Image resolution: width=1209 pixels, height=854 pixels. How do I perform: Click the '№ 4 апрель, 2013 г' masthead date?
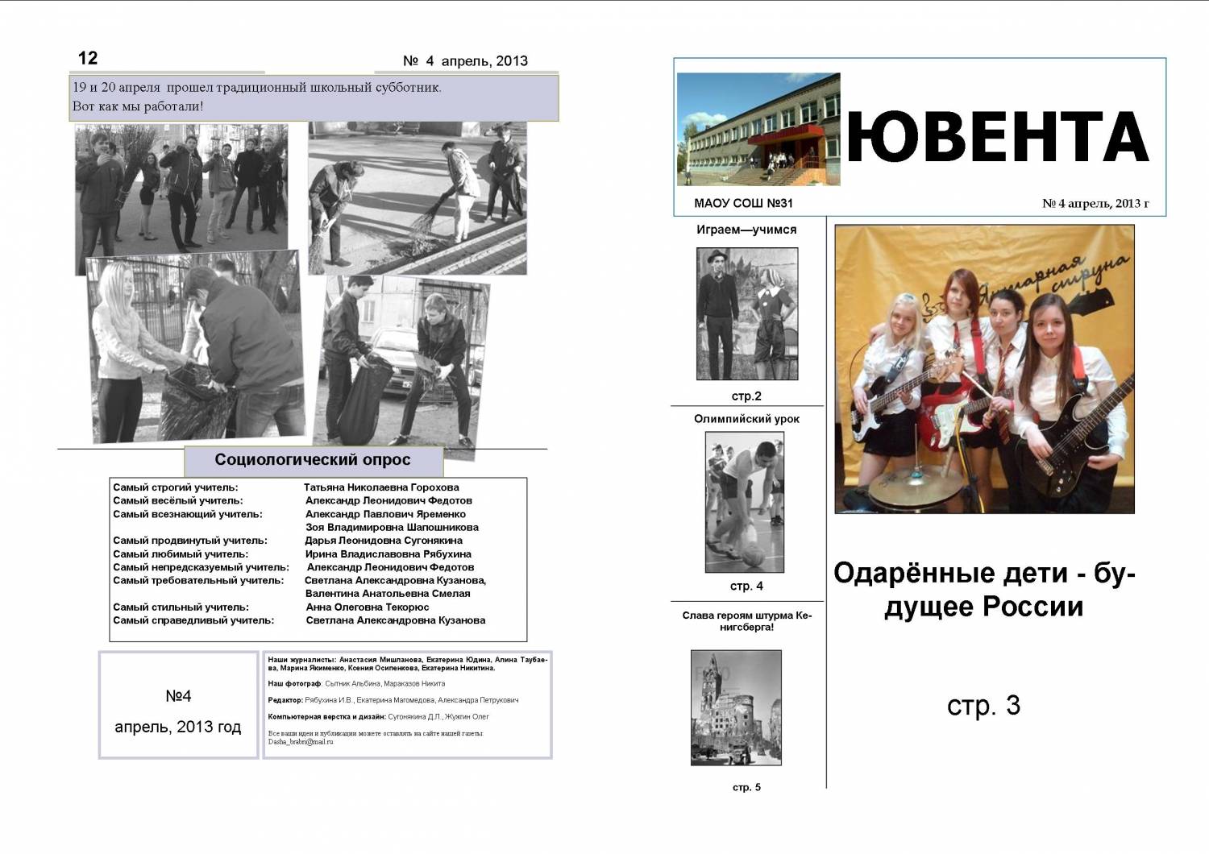[1095, 203]
